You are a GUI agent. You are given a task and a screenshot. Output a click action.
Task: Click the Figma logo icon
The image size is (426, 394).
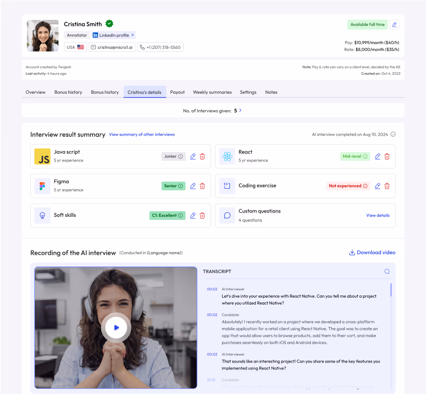coord(42,186)
